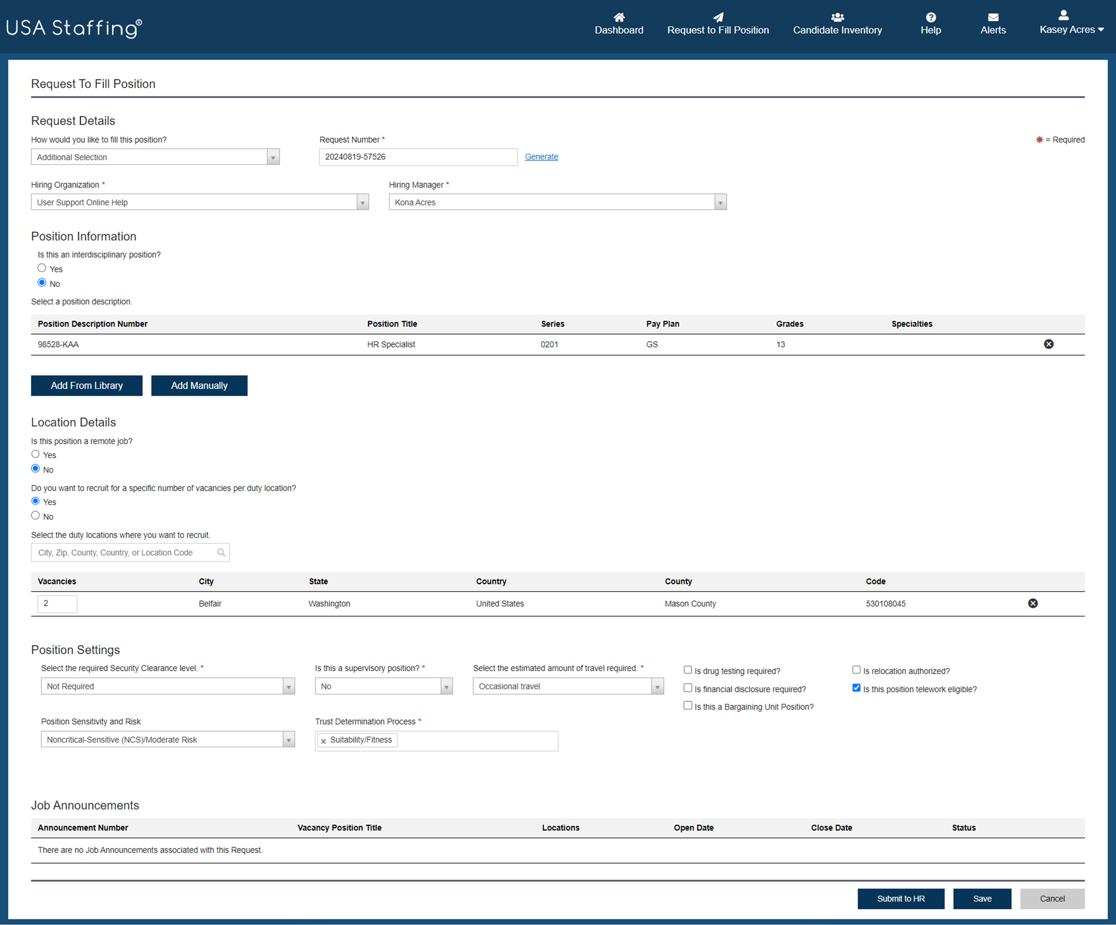1116x925 pixels.
Task: Uncheck 'Is this position telework eligible?'
Action: pyautogui.click(x=856, y=688)
